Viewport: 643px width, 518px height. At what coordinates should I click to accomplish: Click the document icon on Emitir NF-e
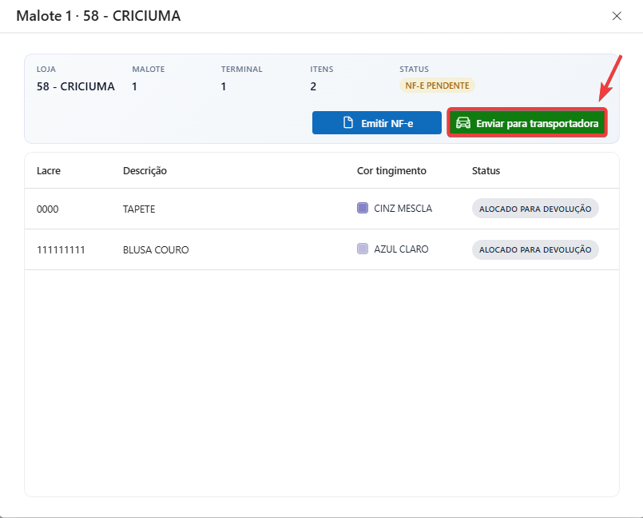[347, 123]
